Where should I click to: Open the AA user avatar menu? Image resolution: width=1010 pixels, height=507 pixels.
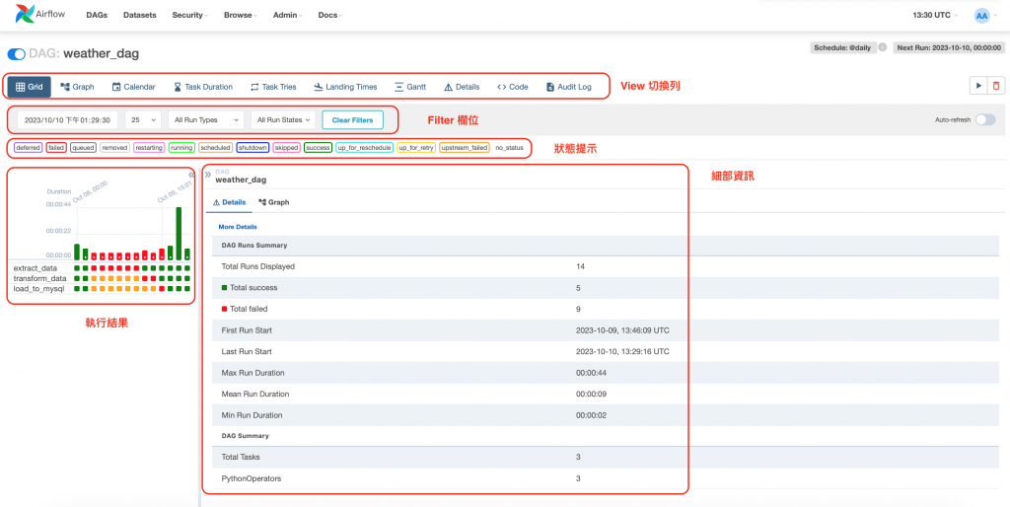[981, 16]
